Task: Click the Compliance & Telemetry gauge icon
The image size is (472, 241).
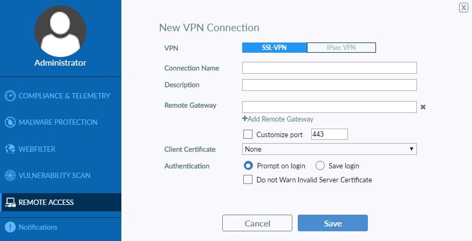Action: click(10, 96)
